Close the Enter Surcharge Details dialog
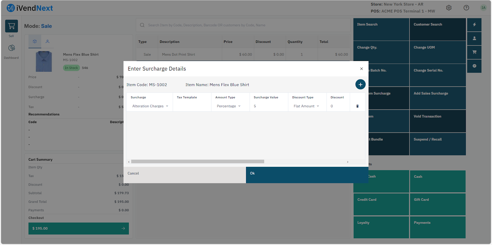 pyautogui.click(x=361, y=69)
